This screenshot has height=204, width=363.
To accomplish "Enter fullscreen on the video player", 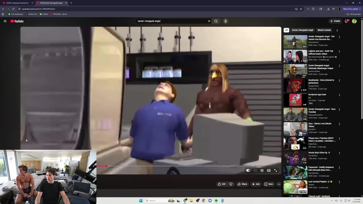I will click(x=275, y=171).
